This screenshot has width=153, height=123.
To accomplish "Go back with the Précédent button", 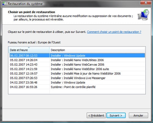I will [96, 115].
